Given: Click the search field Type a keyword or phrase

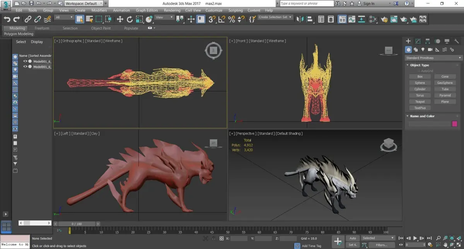Looking at the screenshot, I should coord(307,3).
